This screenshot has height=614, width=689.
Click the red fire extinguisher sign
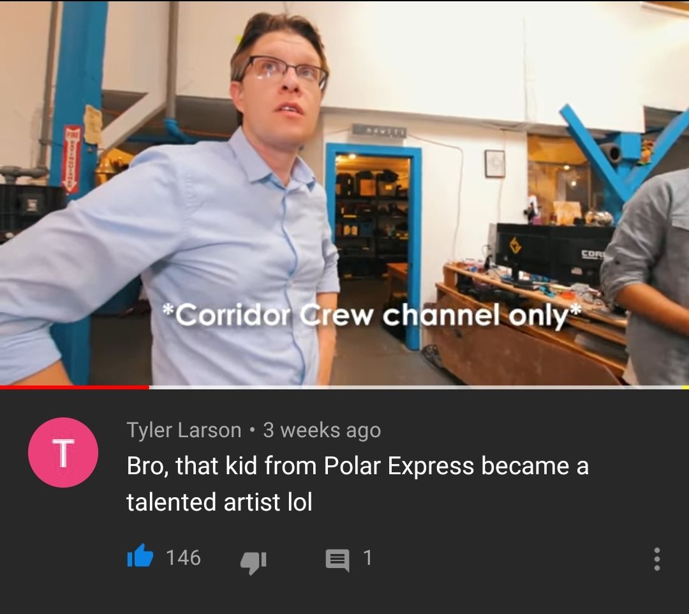pyautogui.click(x=73, y=160)
